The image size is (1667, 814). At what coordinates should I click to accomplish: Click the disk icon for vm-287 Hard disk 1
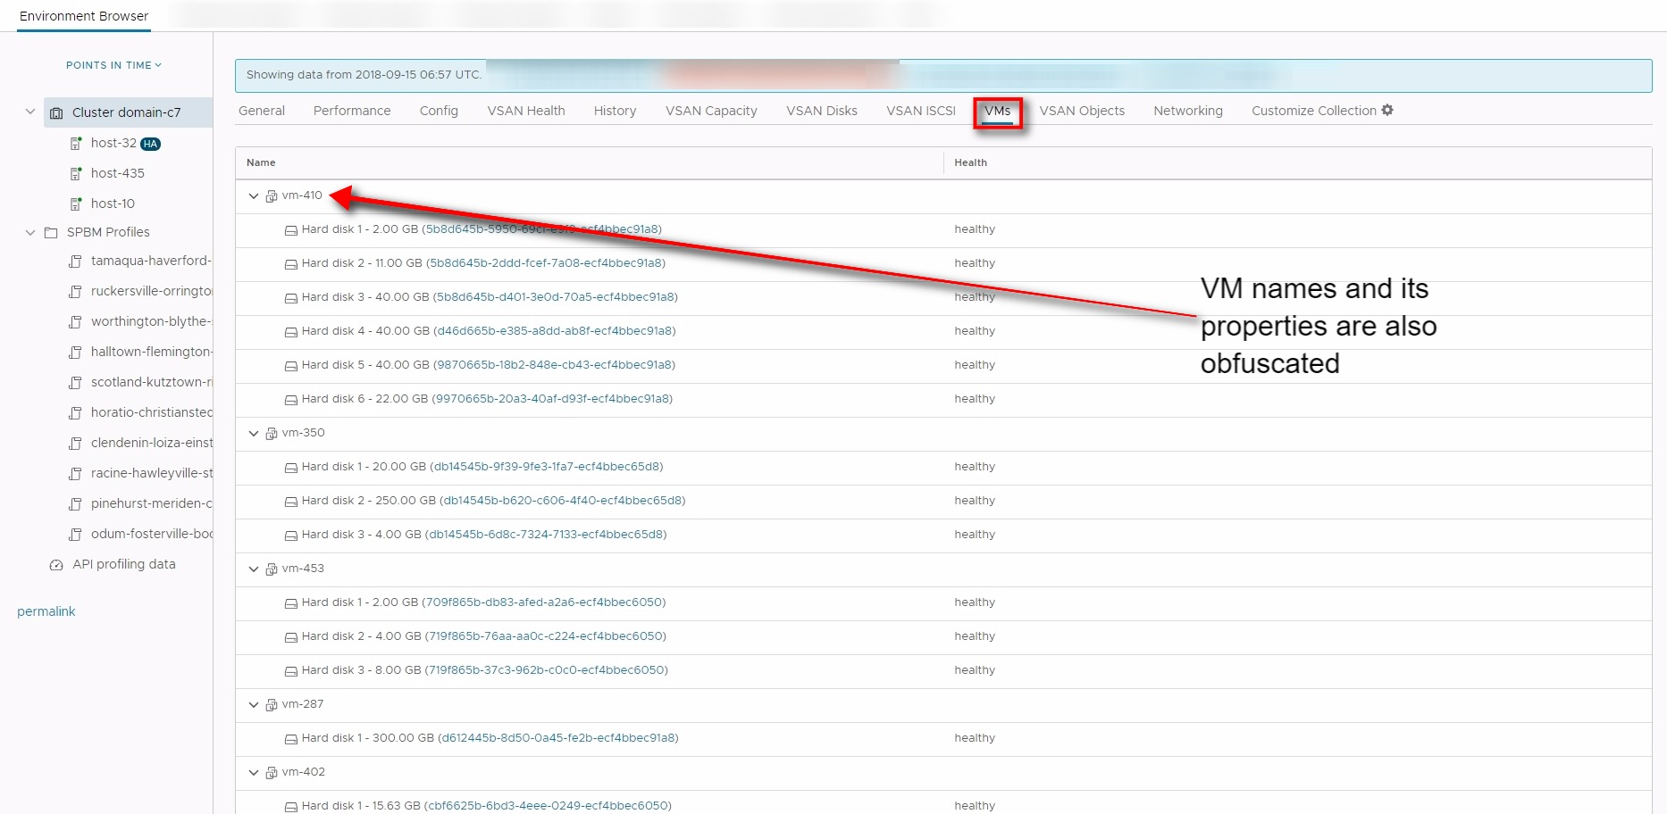(290, 739)
